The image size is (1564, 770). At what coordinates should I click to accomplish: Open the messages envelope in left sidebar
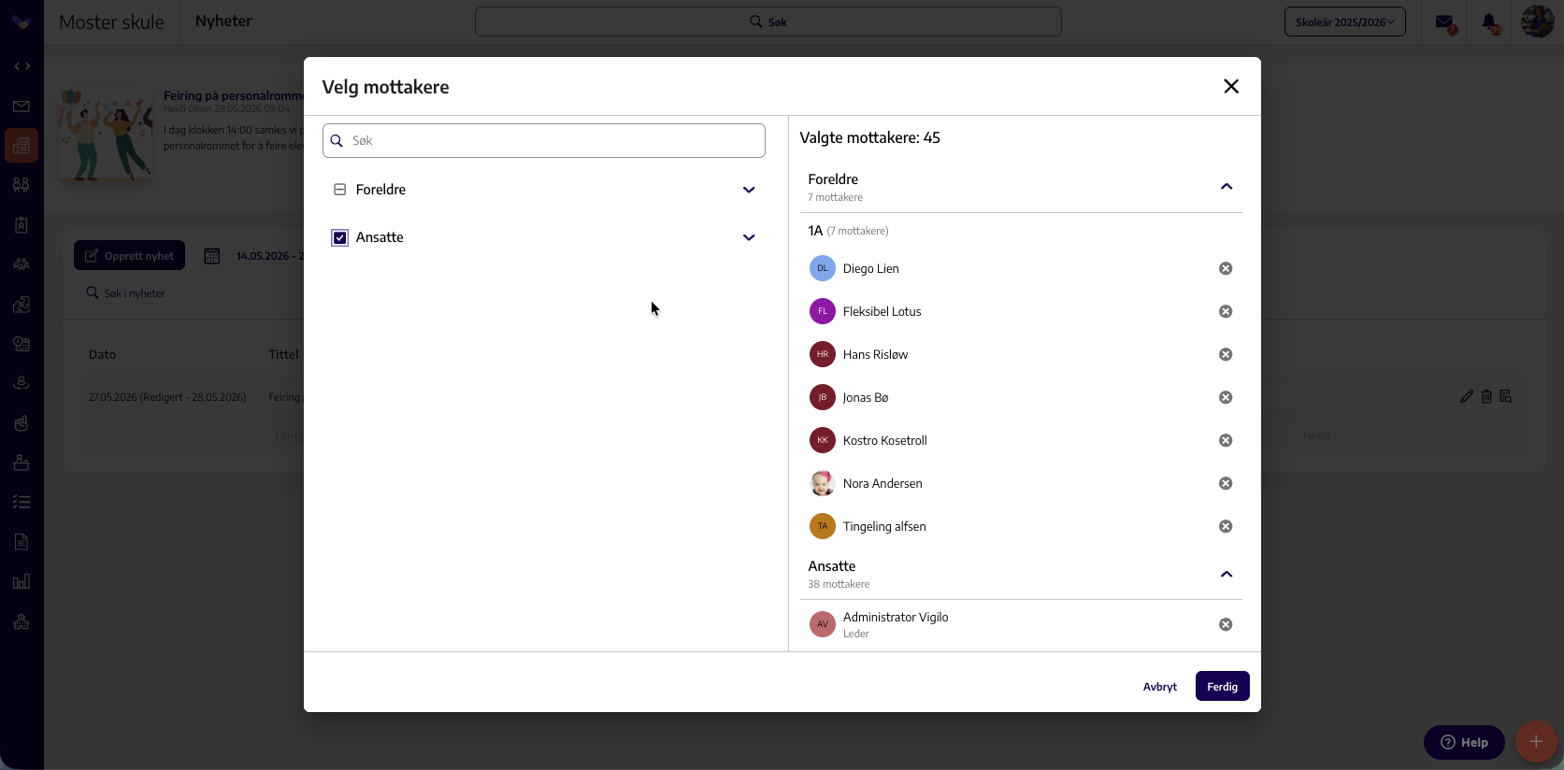22,107
